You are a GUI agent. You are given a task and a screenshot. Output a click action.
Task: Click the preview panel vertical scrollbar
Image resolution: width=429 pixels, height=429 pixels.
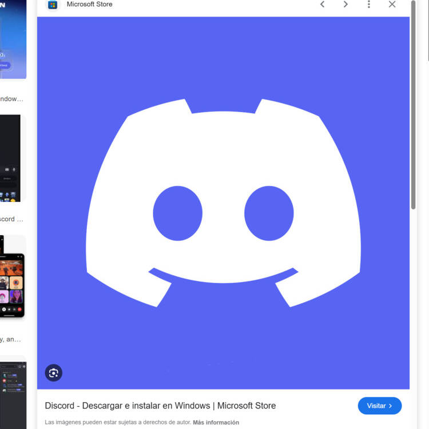click(x=413, y=105)
